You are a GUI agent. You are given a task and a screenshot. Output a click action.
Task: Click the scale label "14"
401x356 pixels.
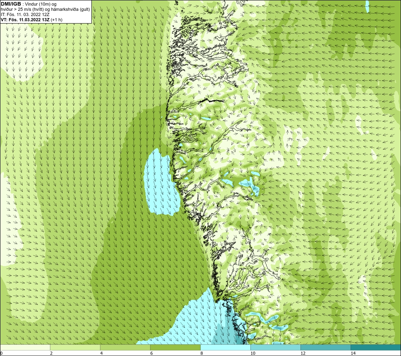coord(353,353)
